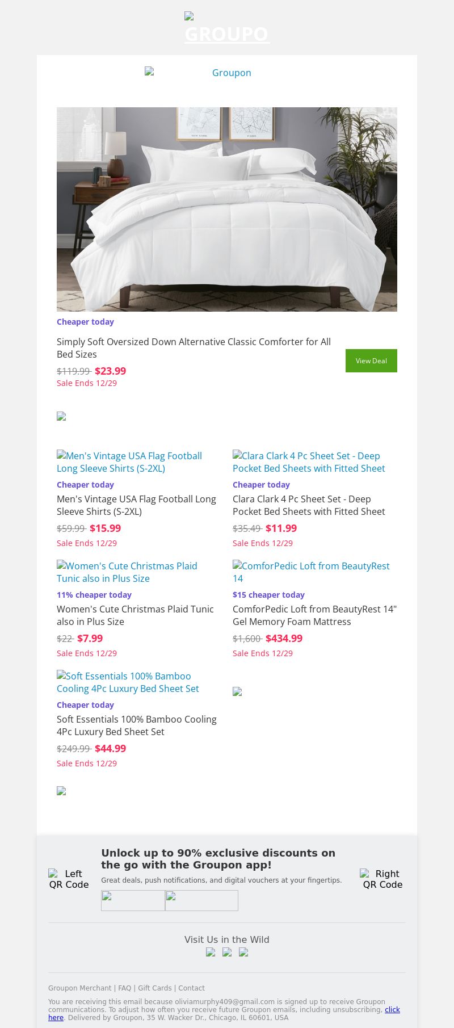Click the Left QR Code image
Viewport: 454px width, 1028px height.
click(69, 879)
